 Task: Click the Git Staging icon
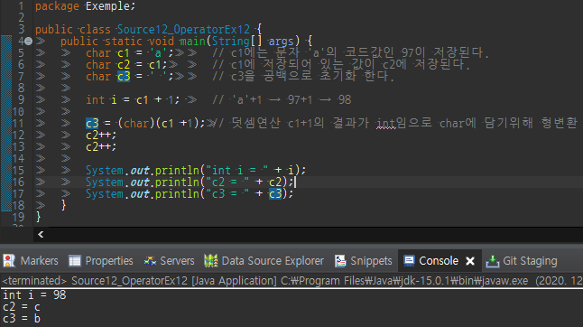click(493, 261)
